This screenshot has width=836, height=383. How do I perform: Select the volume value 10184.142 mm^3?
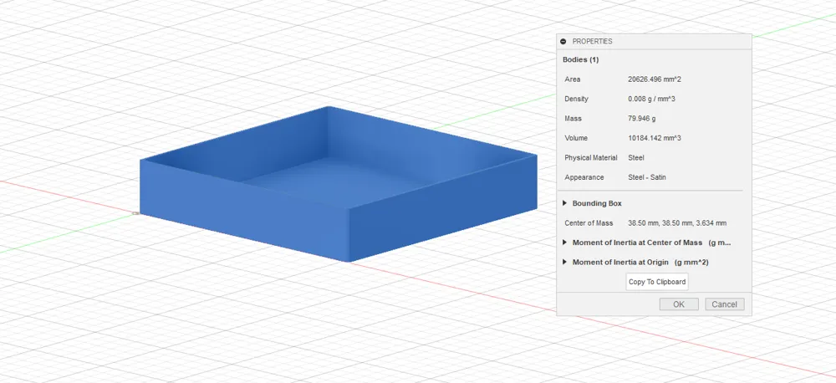click(655, 138)
